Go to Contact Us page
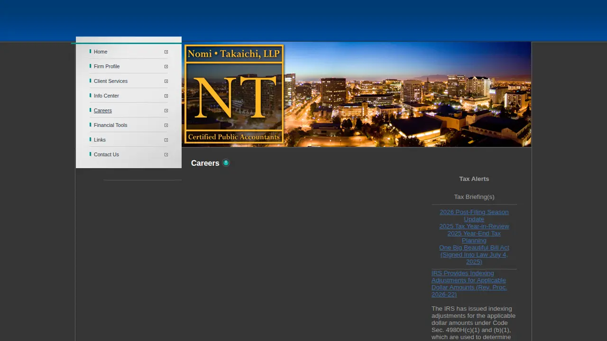The width and height of the screenshot is (607, 341). click(x=106, y=154)
